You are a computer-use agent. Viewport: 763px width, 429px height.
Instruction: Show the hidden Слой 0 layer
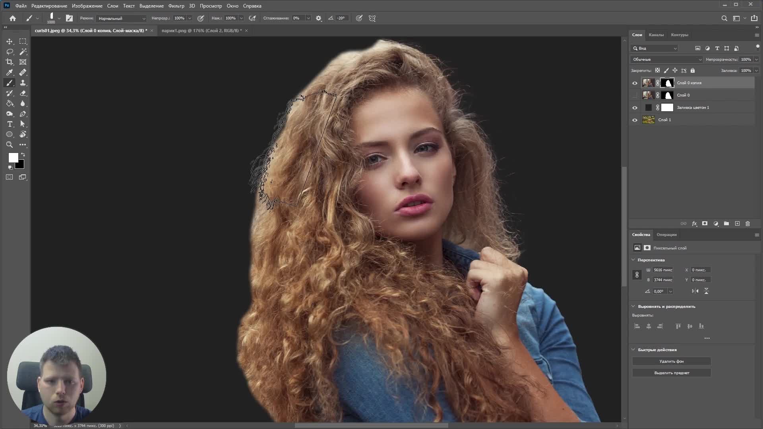point(635,95)
